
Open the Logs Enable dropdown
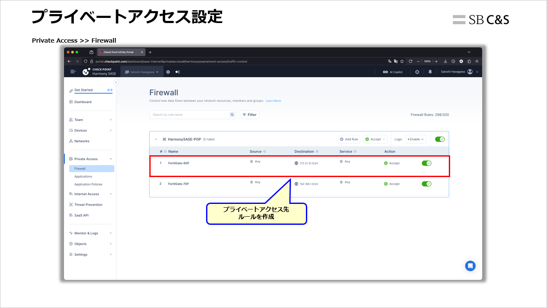(x=416, y=139)
